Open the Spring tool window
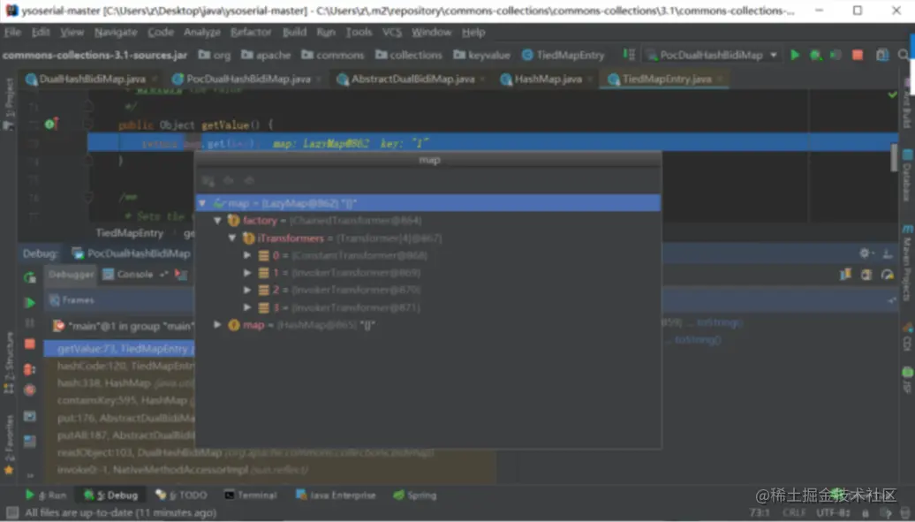This screenshot has width=915, height=522. tap(415, 496)
